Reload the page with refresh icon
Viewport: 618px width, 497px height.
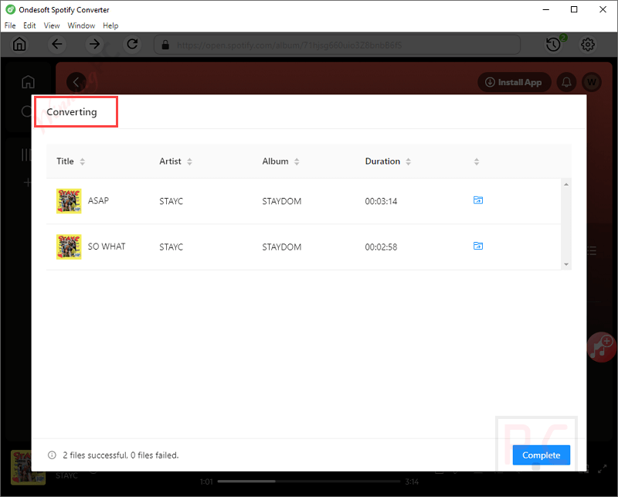132,44
